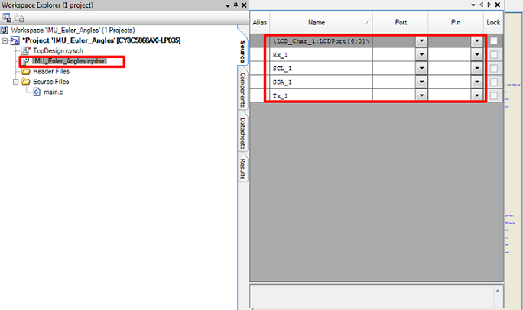Click the project icon for IMU_Euler_Angles
This screenshot has width=523, height=310.
click(x=15, y=40)
